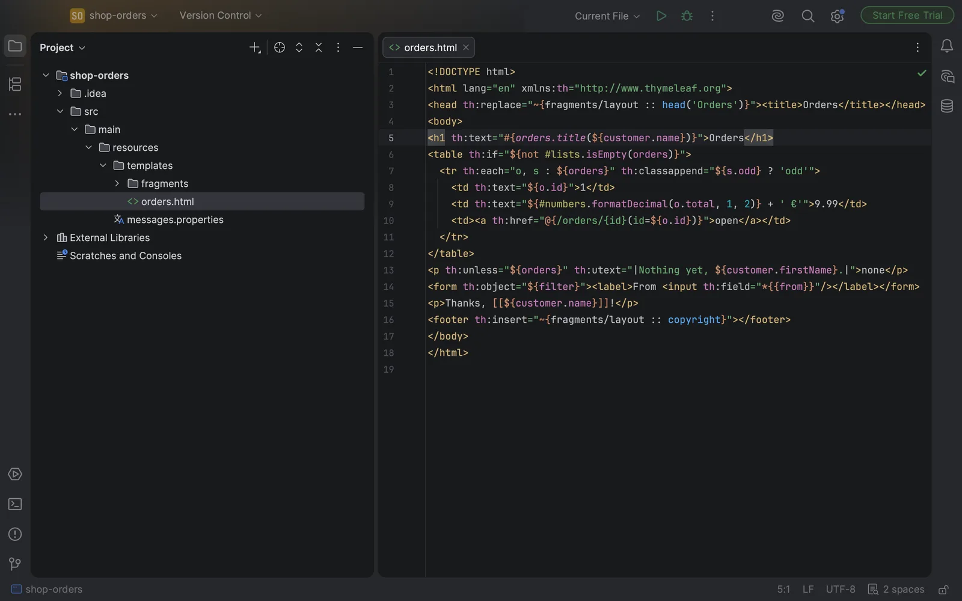Open the AI chat tool window

(947, 76)
